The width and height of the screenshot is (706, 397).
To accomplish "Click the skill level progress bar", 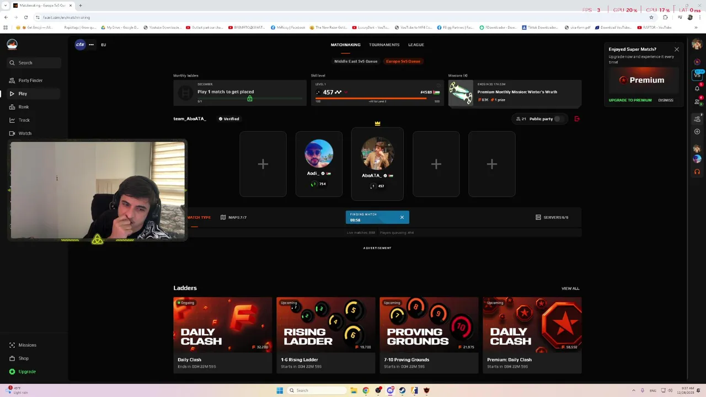I will (x=377, y=98).
